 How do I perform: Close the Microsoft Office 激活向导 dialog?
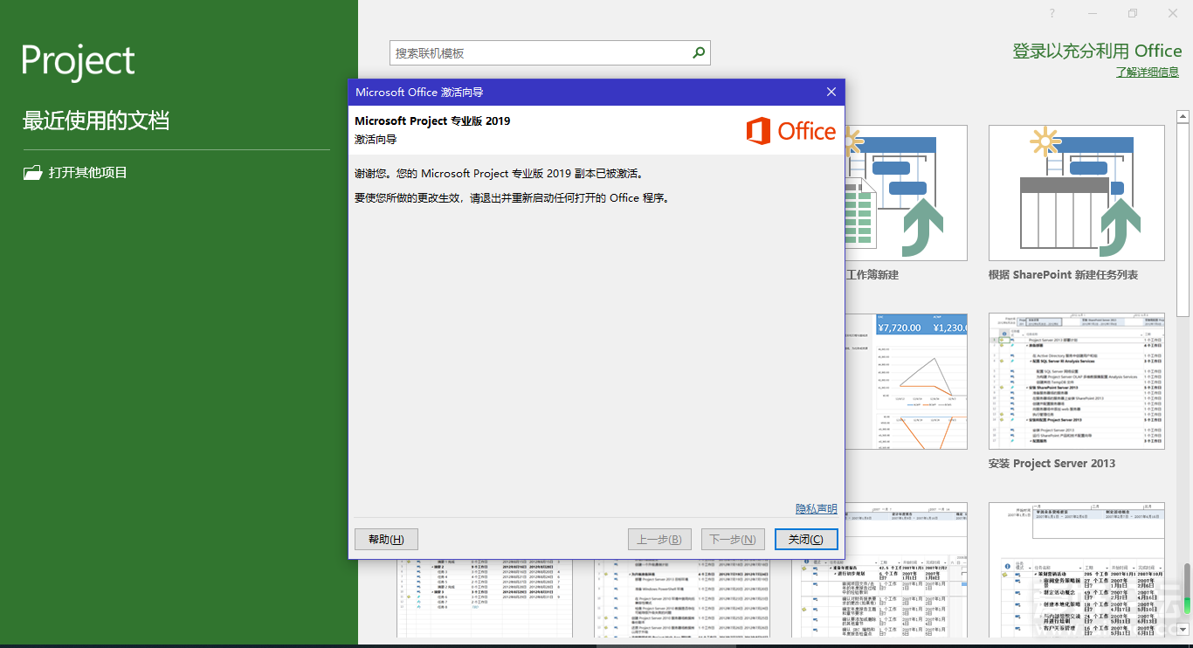(831, 92)
